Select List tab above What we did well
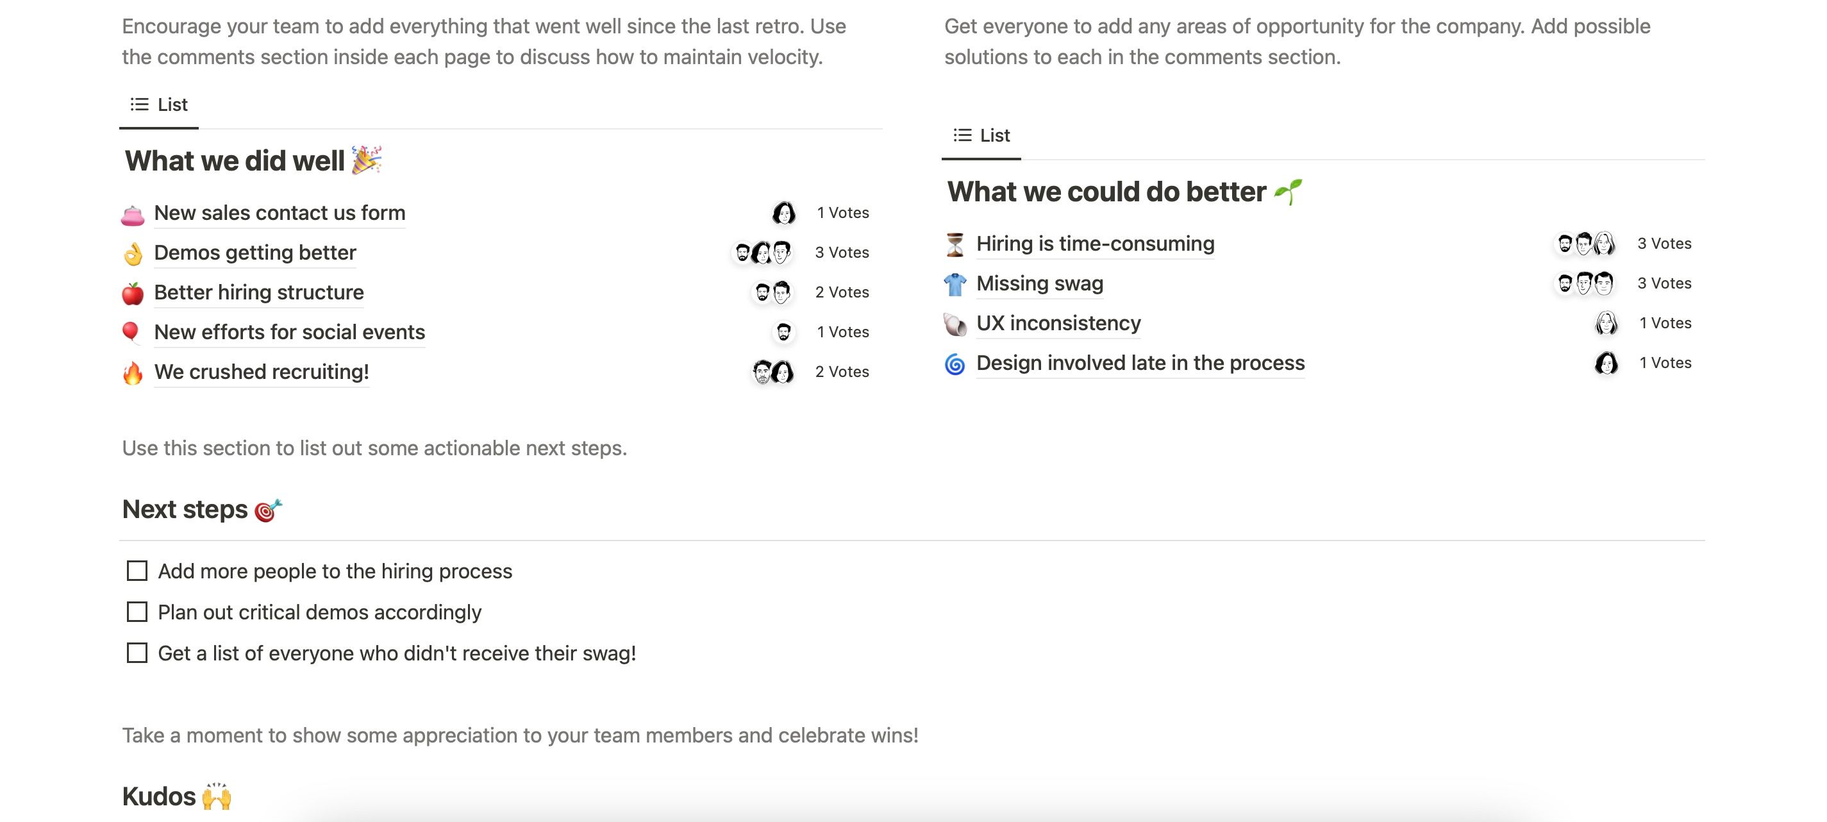 click(x=159, y=105)
